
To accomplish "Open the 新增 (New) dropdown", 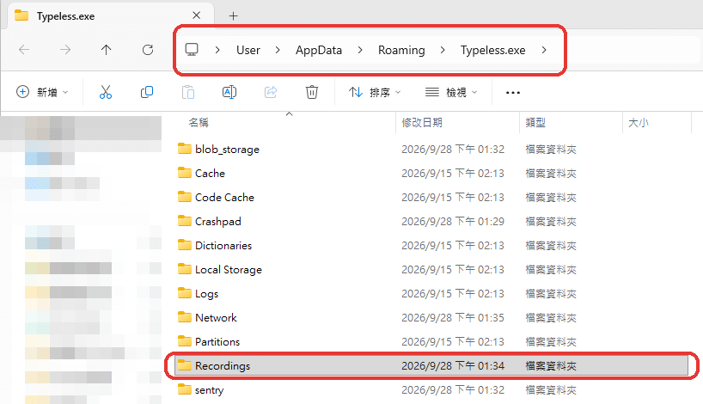I will click(42, 92).
